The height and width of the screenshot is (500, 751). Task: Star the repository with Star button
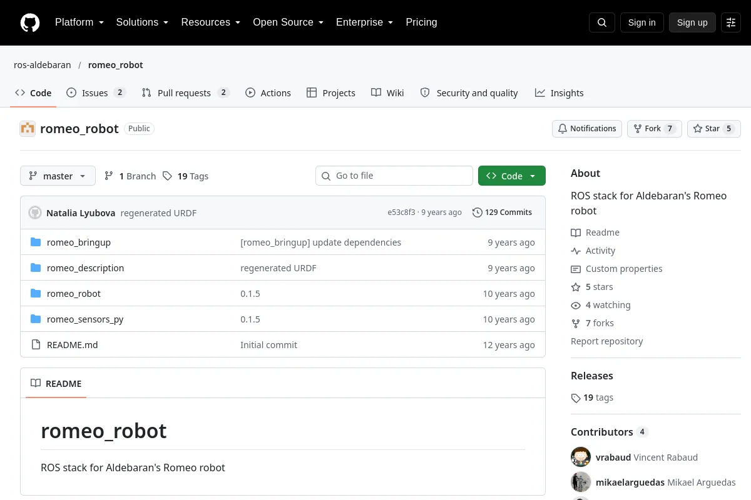(714, 129)
